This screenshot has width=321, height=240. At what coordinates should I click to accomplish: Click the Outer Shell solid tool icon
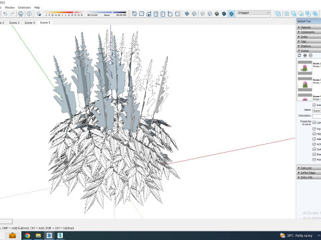point(278,14)
